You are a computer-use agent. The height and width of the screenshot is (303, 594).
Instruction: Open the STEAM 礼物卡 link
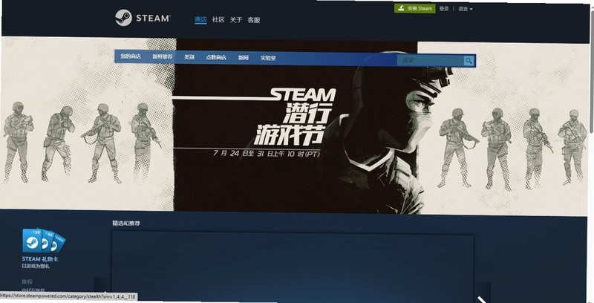(40, 259)
